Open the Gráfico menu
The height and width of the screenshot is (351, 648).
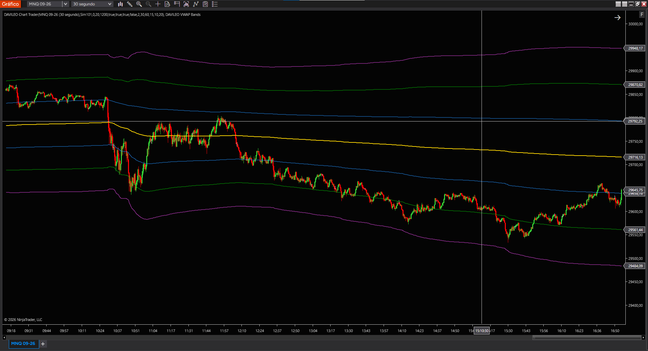point(10,4)
